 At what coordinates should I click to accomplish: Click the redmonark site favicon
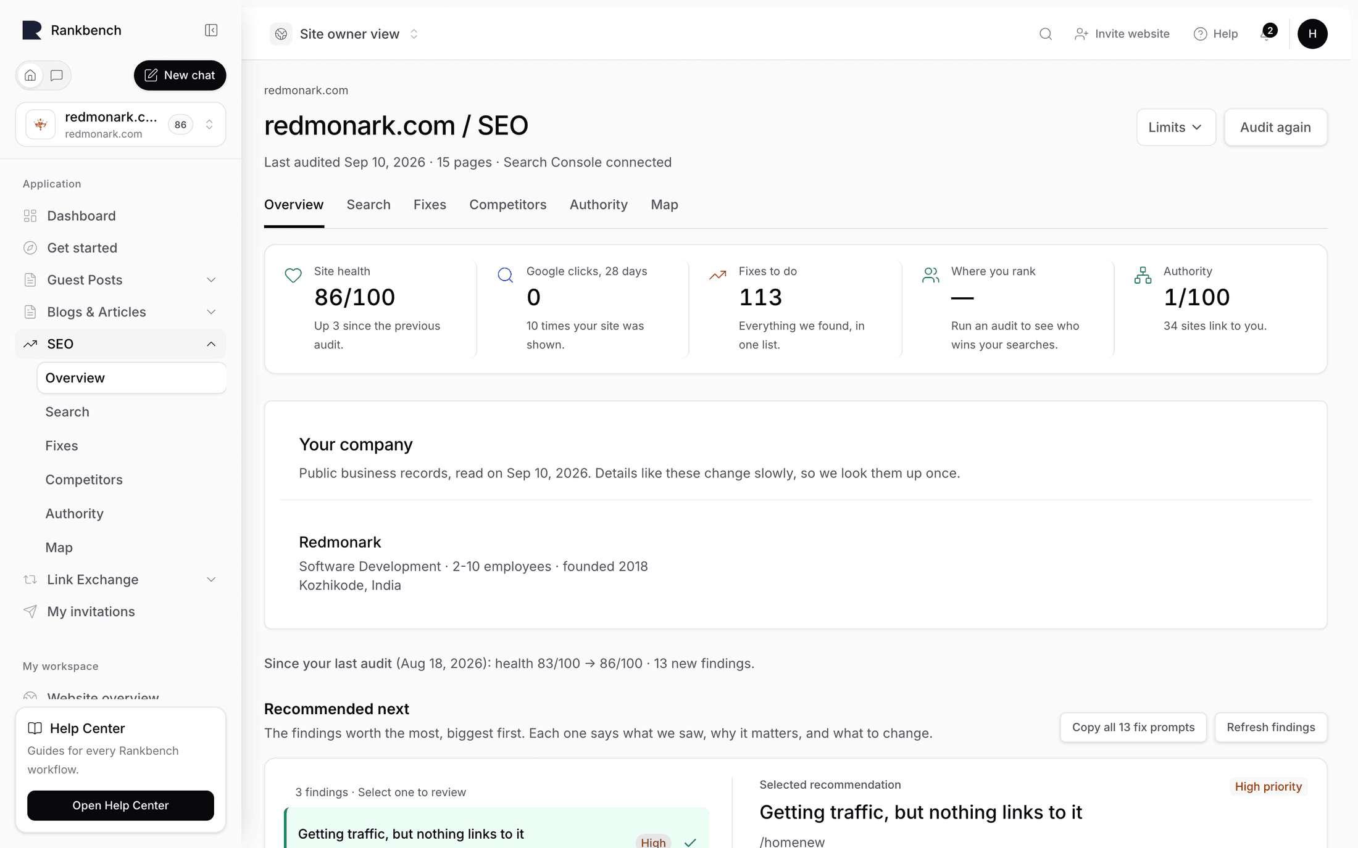[x=41, y=125]
